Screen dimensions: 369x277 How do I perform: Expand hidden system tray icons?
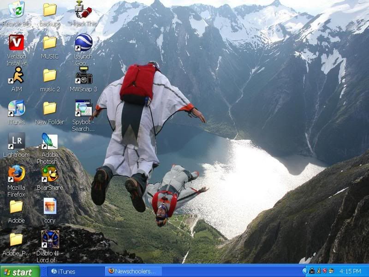tap(304, 271)
